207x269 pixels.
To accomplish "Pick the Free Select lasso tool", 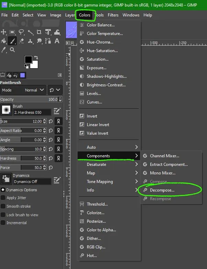I will click(x=21, y=32).
